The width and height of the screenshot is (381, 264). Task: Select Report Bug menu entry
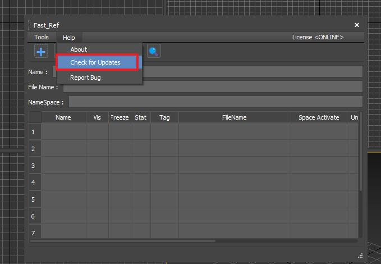click(x=85, y=78)
